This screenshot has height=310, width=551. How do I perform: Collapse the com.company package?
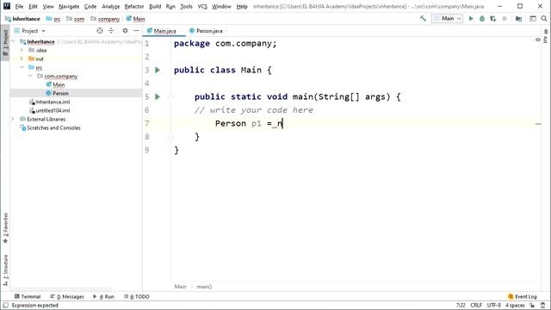[30, 76]
